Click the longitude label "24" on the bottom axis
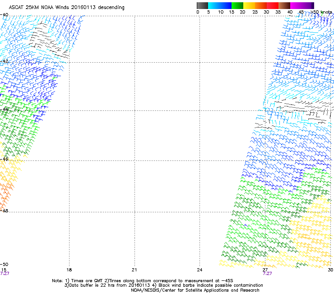 point(199,270)
